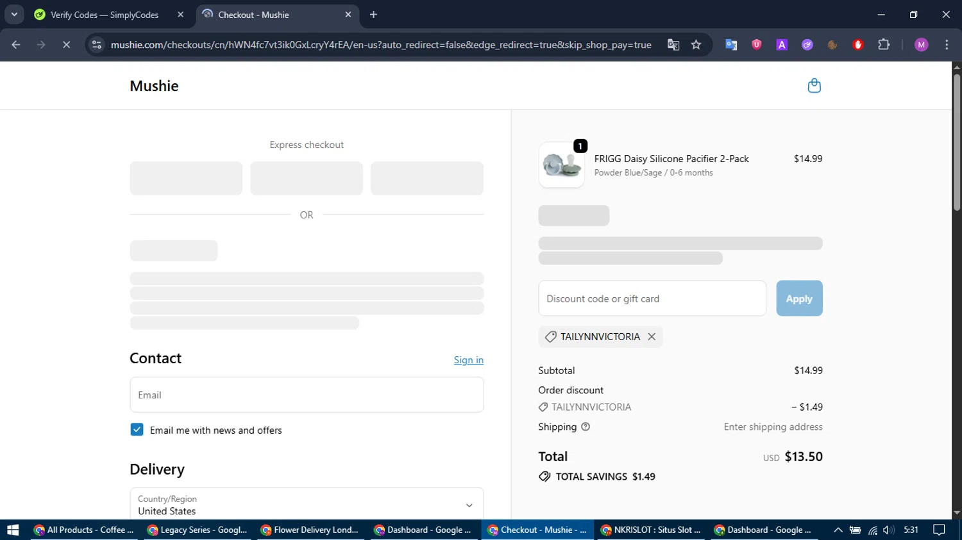Close the Checkout - Mushie tab
Screen dimensions: 962x540
348,15
